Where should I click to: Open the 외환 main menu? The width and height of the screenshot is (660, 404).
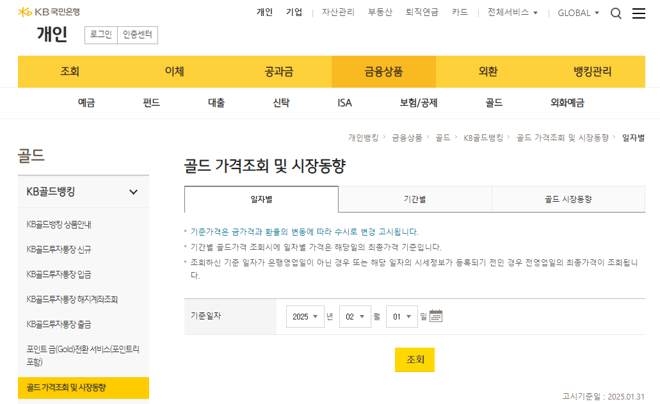point(488,72)
